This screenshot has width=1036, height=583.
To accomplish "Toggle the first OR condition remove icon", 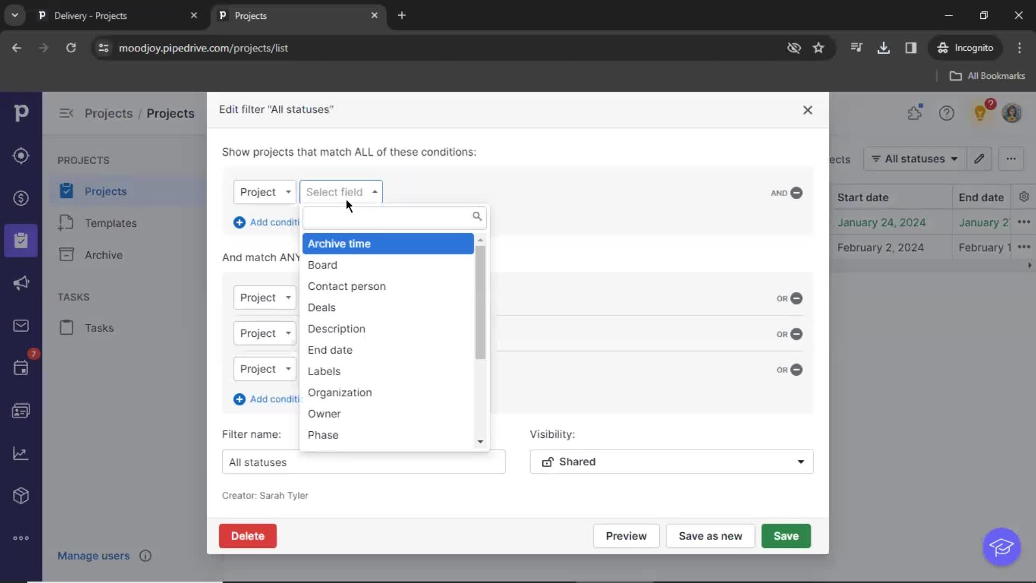I will (797, 297).
